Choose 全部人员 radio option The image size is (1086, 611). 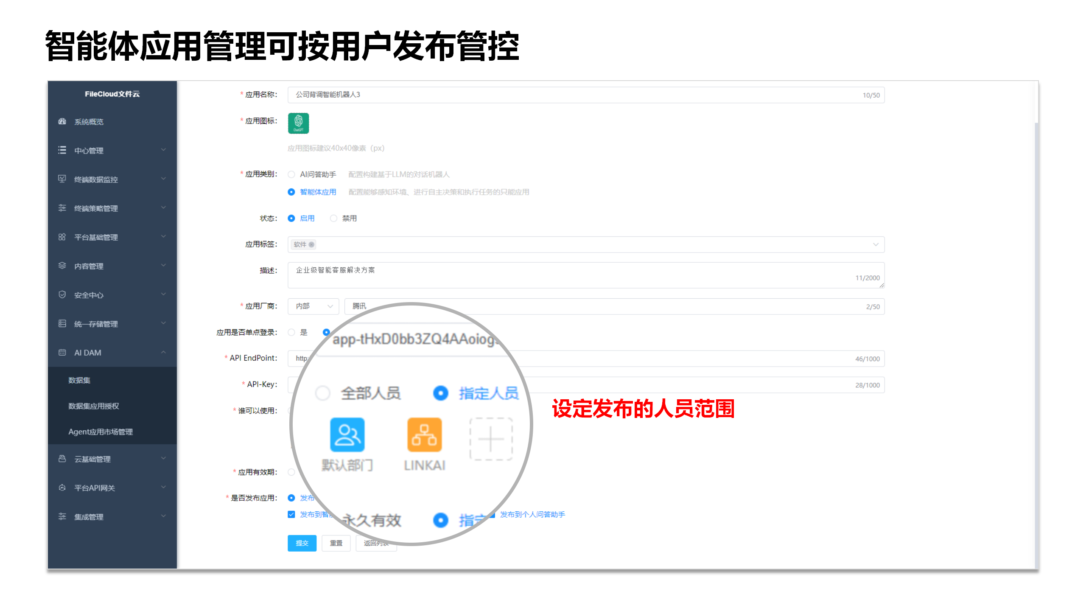pyautogui.click(x=323, y=393)
